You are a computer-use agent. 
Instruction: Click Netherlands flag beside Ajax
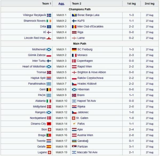74,130
